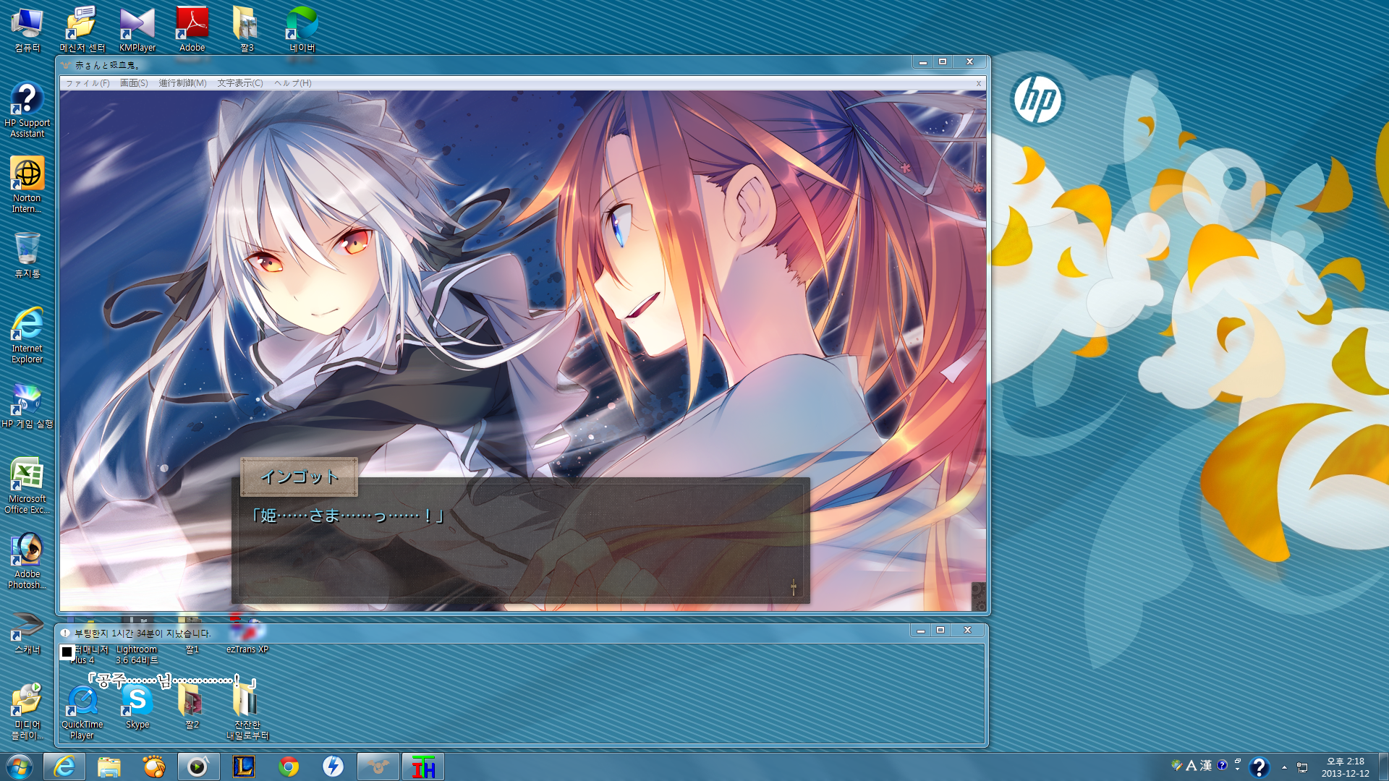Toggle the IME 'A' input mode indicator
The width and height of the screenshot is (1389, 781).
(1191, 765)
